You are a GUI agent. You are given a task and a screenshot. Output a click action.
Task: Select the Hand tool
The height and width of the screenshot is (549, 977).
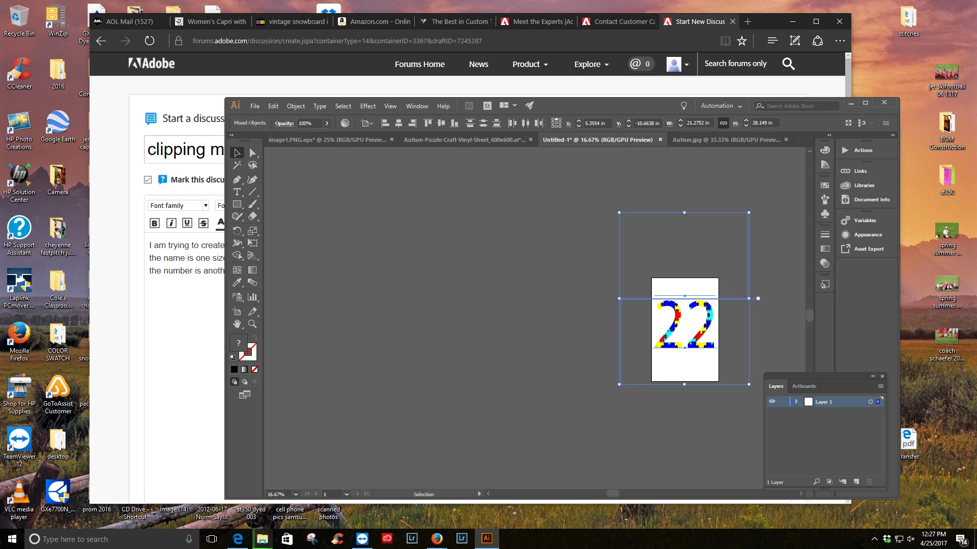(x=237, y=324)
